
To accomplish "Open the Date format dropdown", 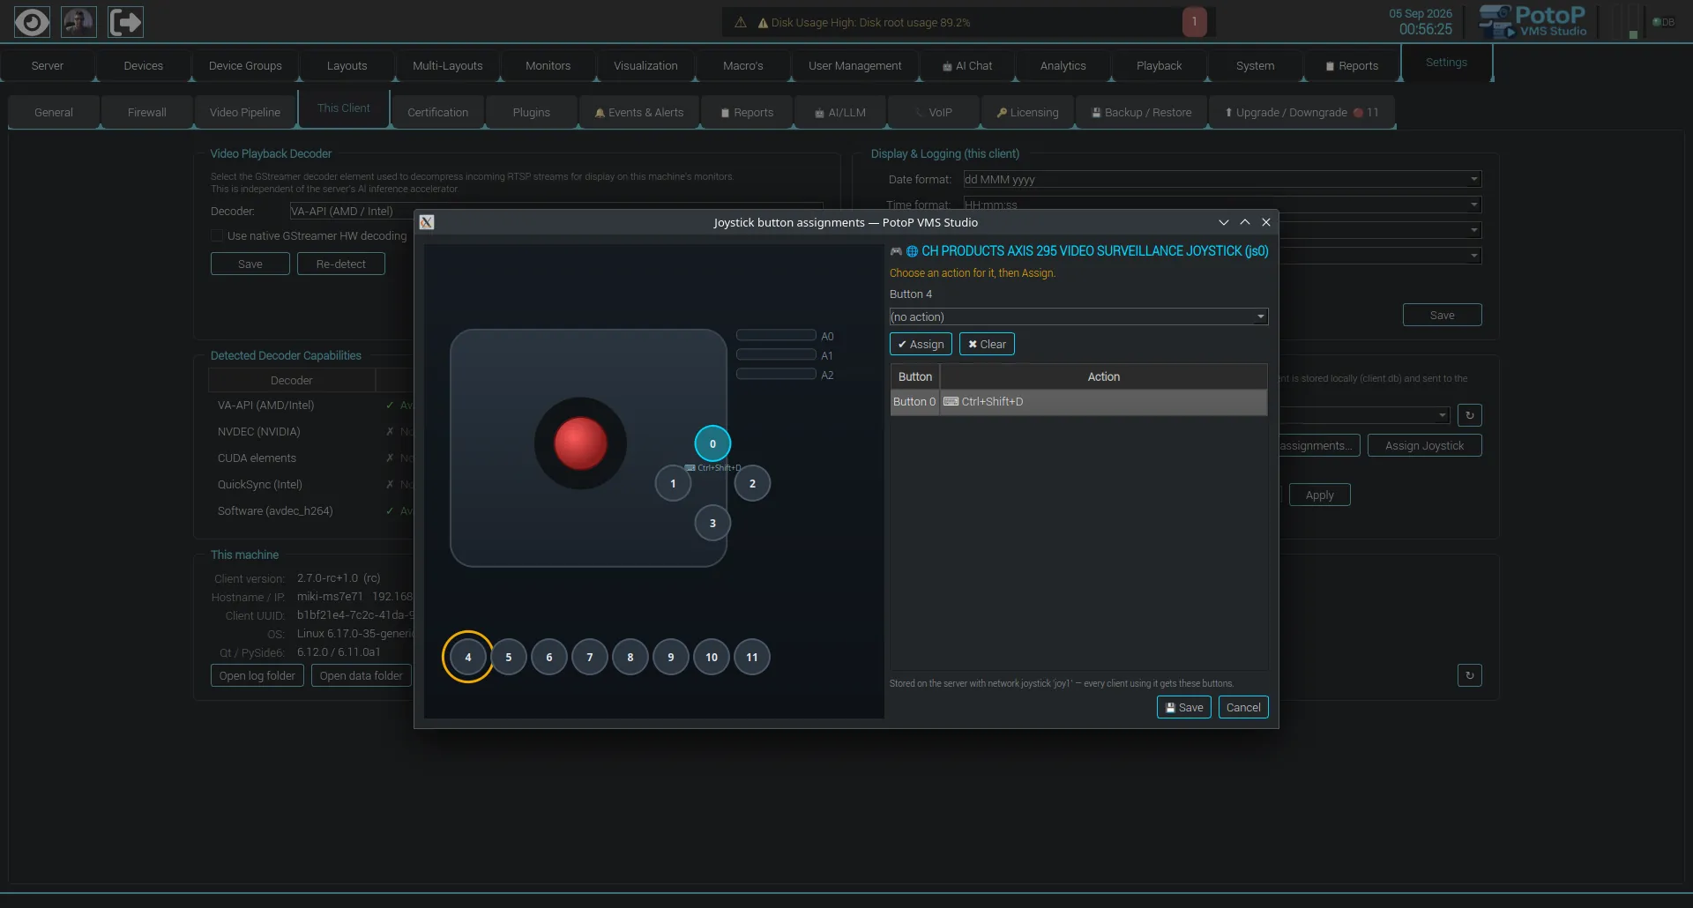I will (x=1222, y=179).
